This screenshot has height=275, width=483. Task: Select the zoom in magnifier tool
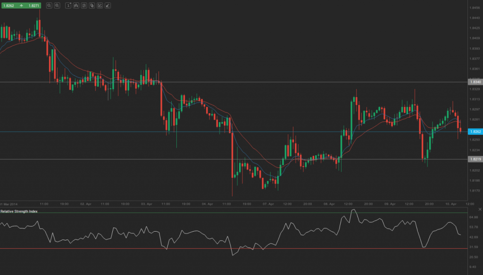(x=49, y=6)
